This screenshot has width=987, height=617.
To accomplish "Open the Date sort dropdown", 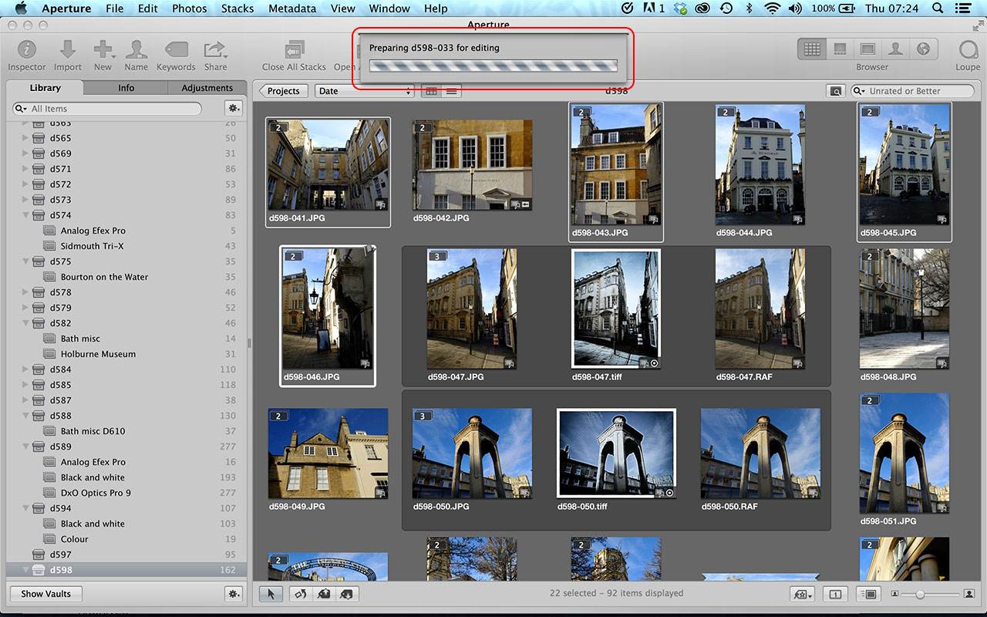I will [x=364, y=91].
